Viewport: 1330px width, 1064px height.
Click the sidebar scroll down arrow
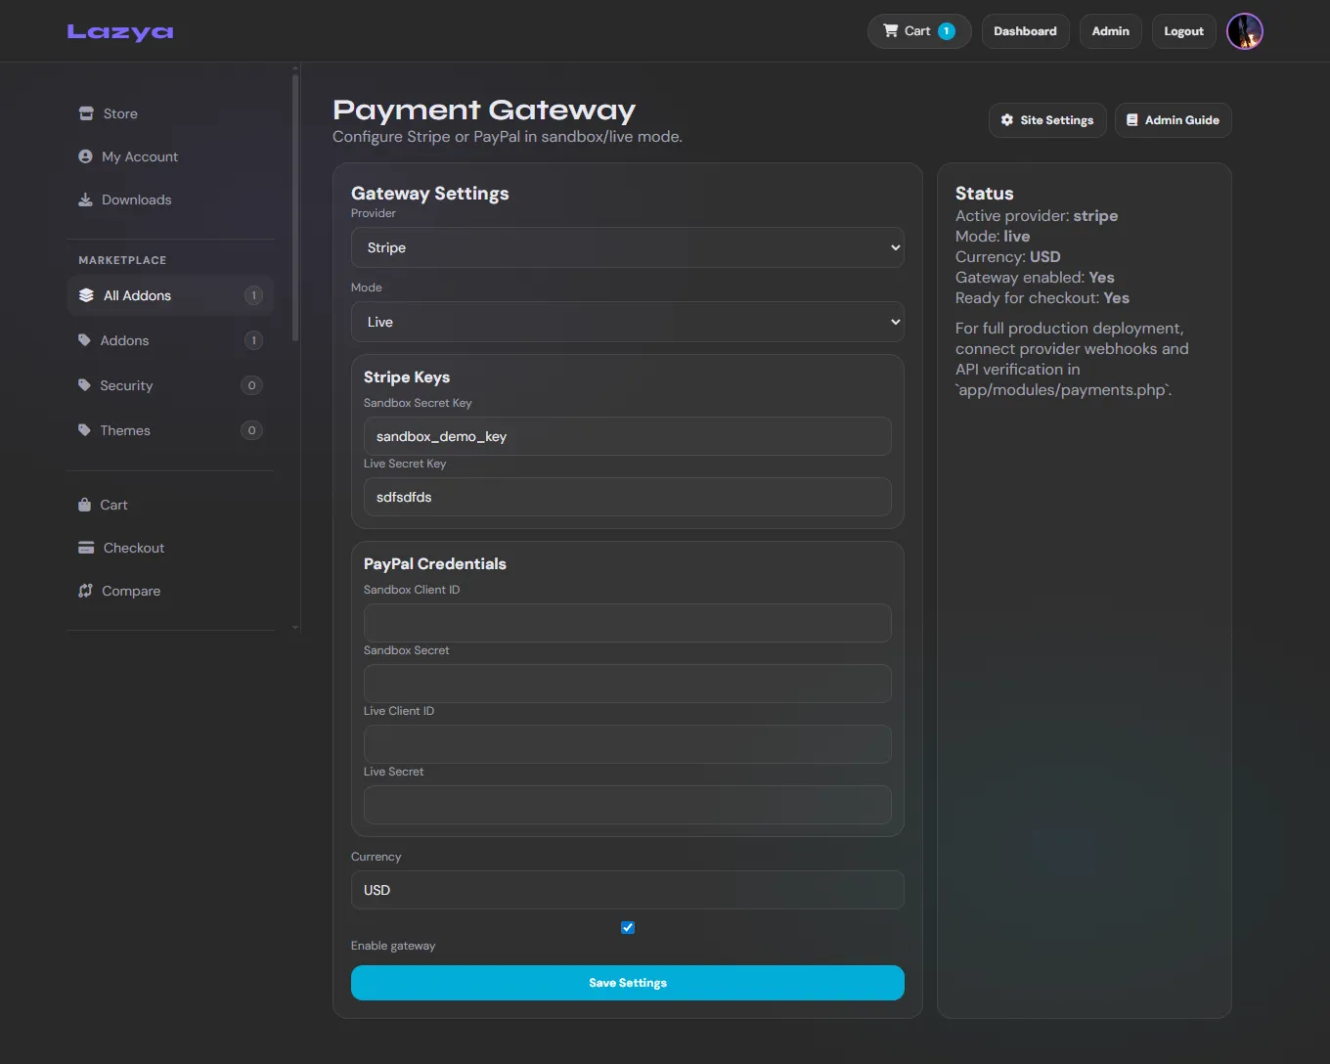pyautogui.click(x=295, y=628)
